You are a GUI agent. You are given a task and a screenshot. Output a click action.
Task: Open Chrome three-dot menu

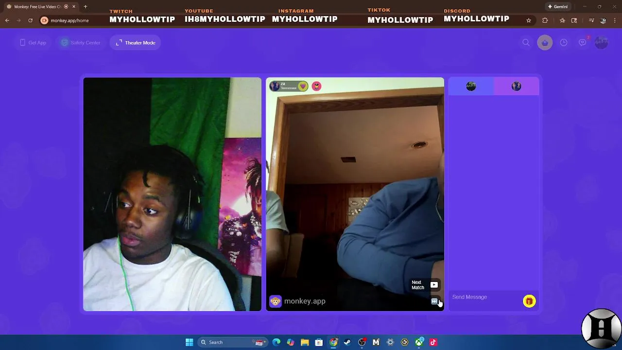615,20
